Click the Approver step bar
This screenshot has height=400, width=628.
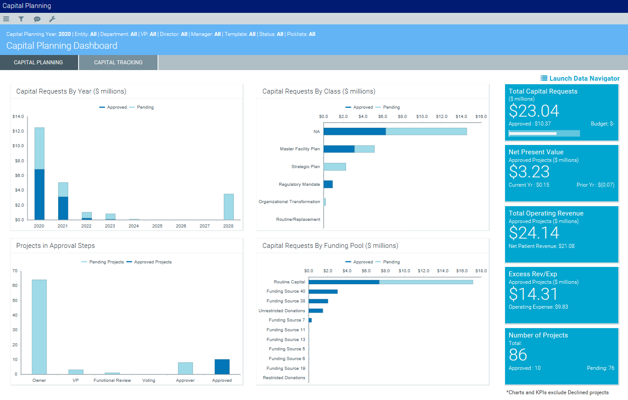[186, 368]
